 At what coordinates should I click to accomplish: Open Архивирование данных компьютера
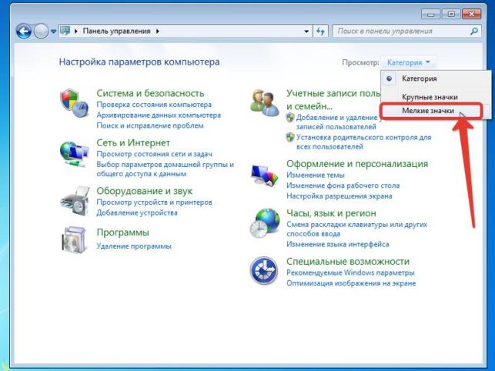coord(159,115)
